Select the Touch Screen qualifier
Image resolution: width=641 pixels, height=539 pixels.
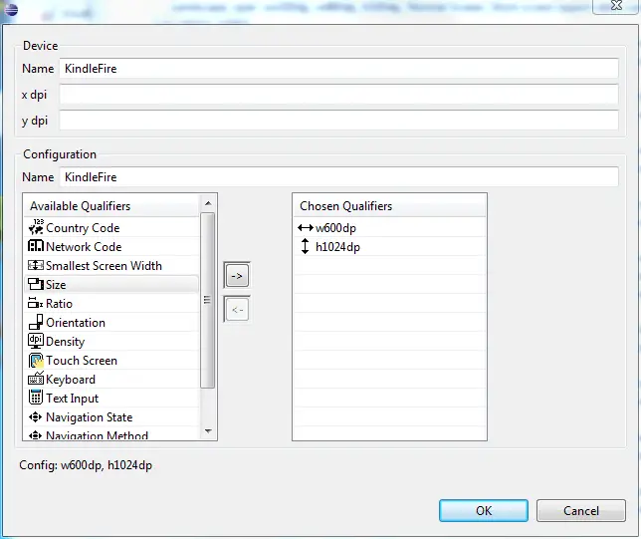(x=111, y=360)
